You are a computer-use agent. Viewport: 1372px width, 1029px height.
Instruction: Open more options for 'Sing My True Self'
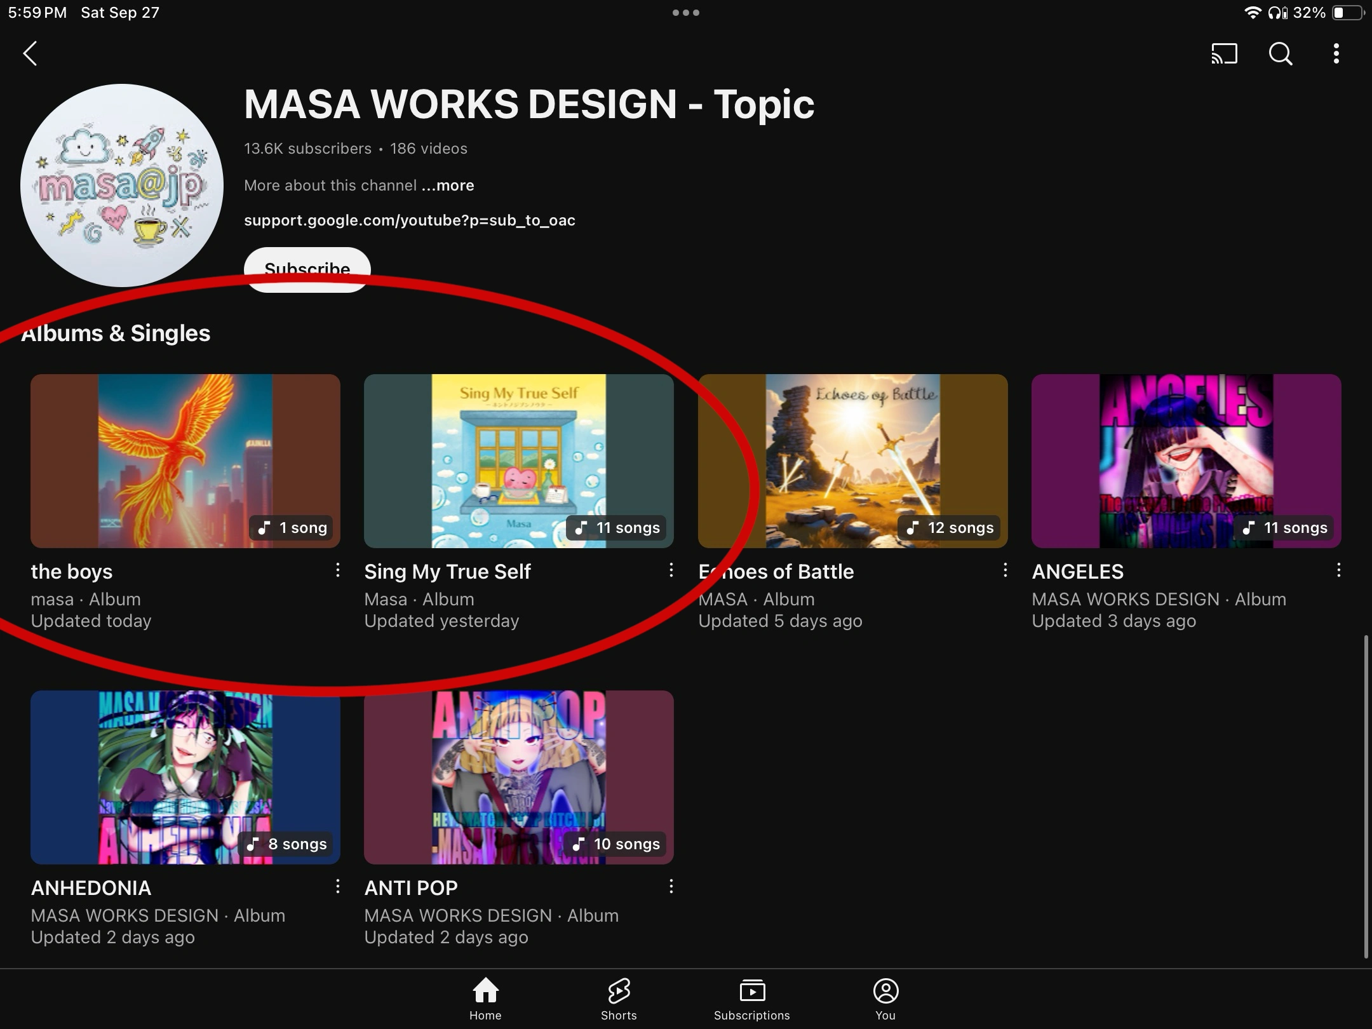[x=671, y=570]
